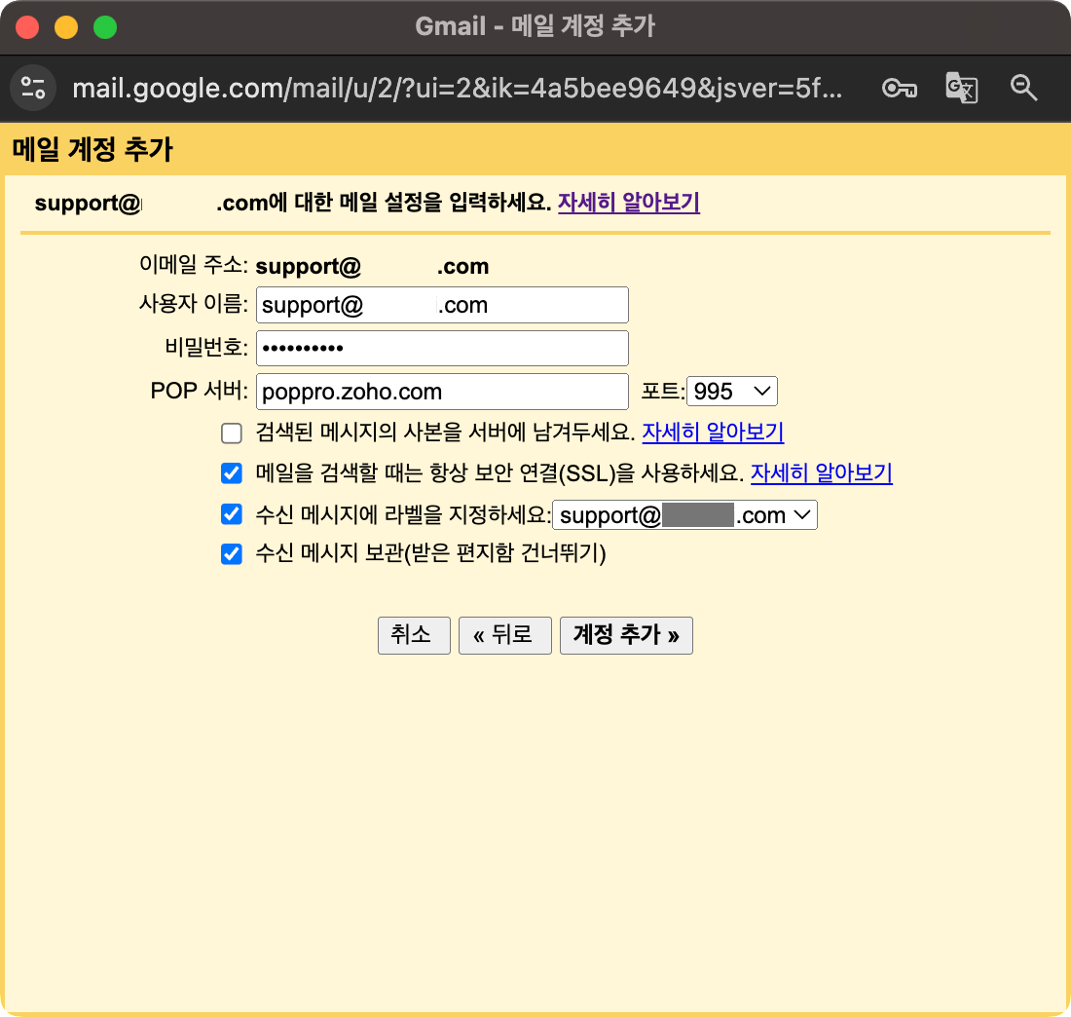Open 자세히 알아보기 link beside server copy option
This screenshot has height=1017, width=1071.
tap(713, 432)
